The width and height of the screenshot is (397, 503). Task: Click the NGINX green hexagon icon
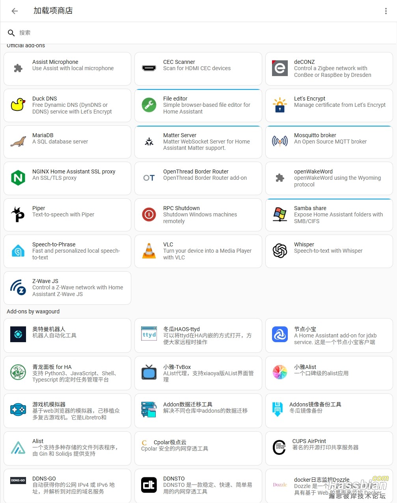pos(18,178)
